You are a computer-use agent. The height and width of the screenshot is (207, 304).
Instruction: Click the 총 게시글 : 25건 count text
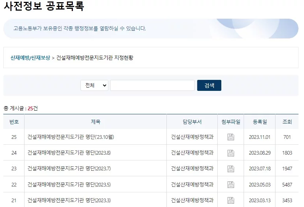(20, 108)
